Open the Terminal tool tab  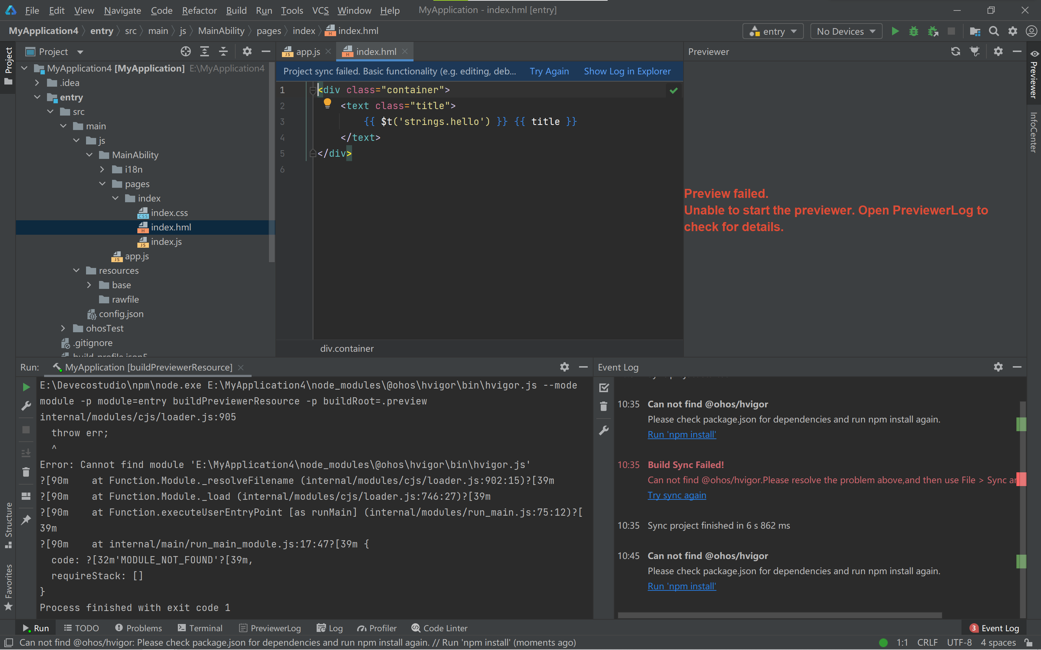click(x=200, y=628)
